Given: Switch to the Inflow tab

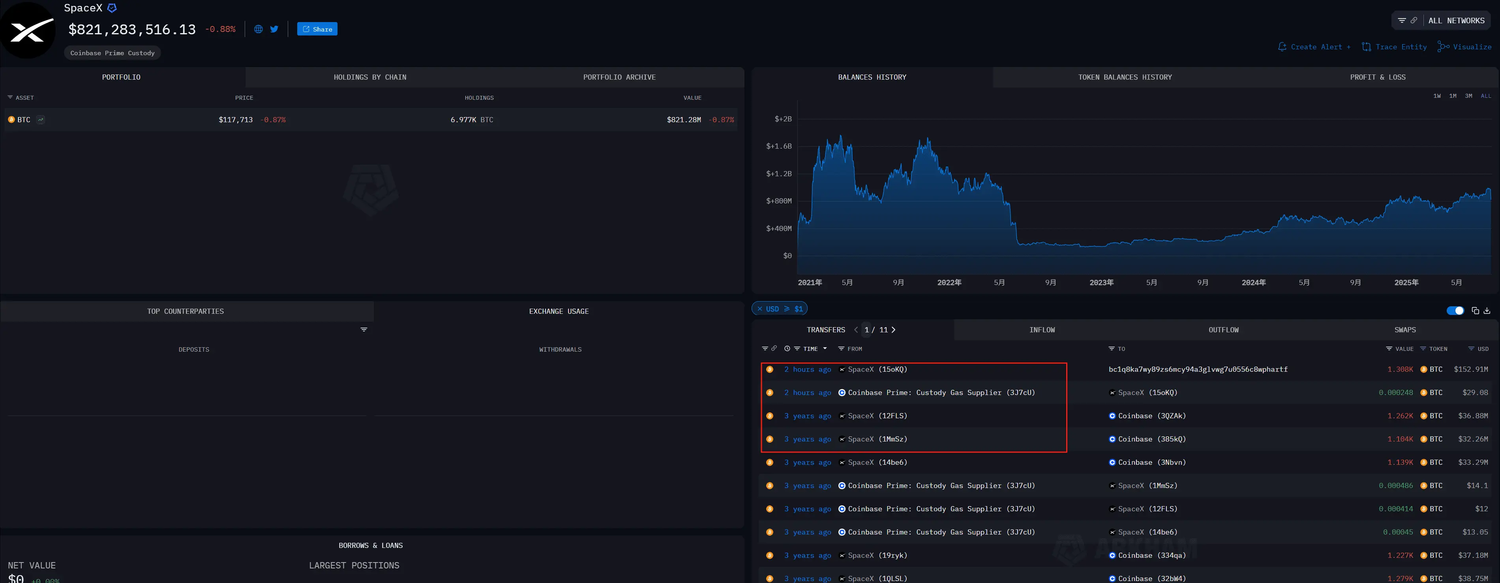Looking at the screenshot, I should 1042,330.
